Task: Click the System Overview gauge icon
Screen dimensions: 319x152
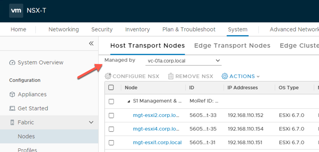Action: point(12,62)
